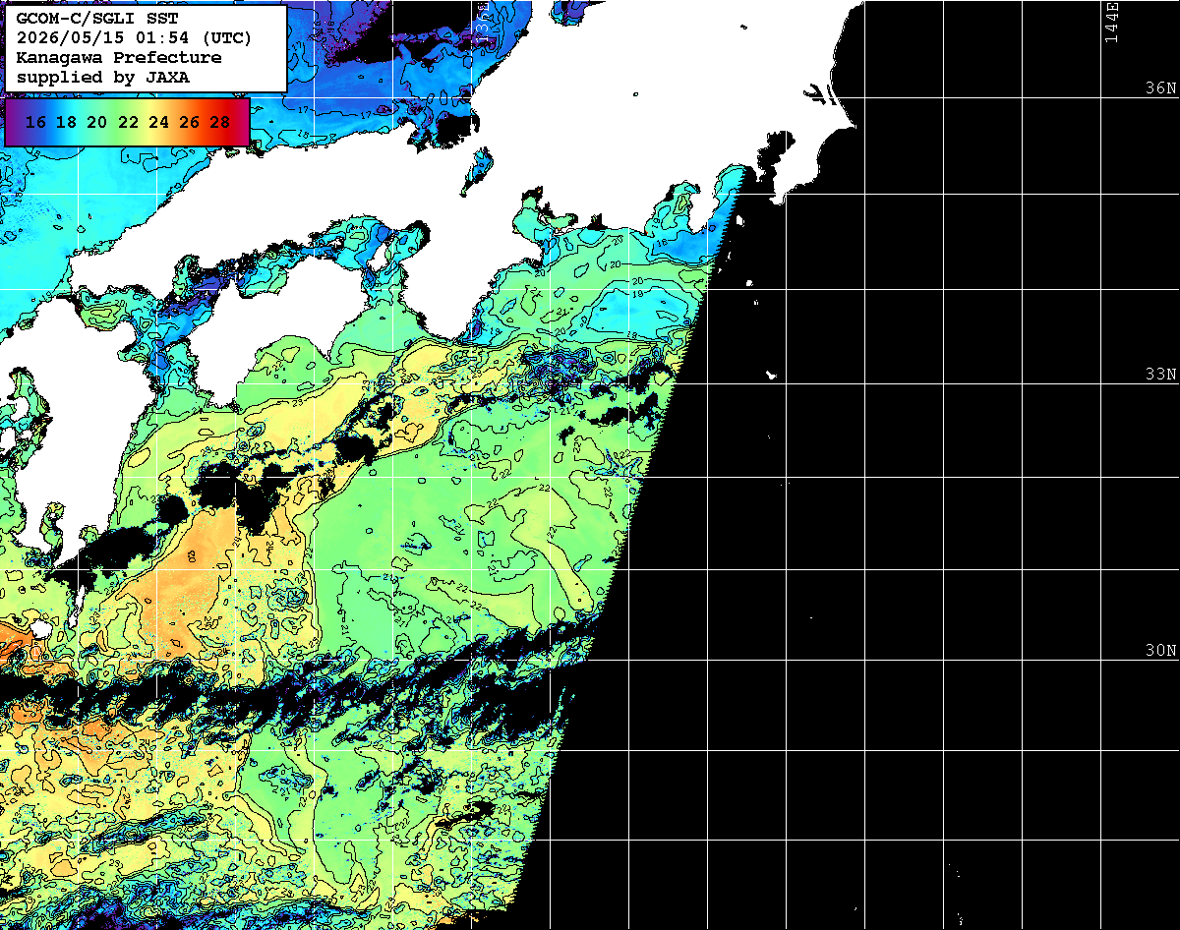Click the 16 value on the color legend

click(x=36, y=122)
